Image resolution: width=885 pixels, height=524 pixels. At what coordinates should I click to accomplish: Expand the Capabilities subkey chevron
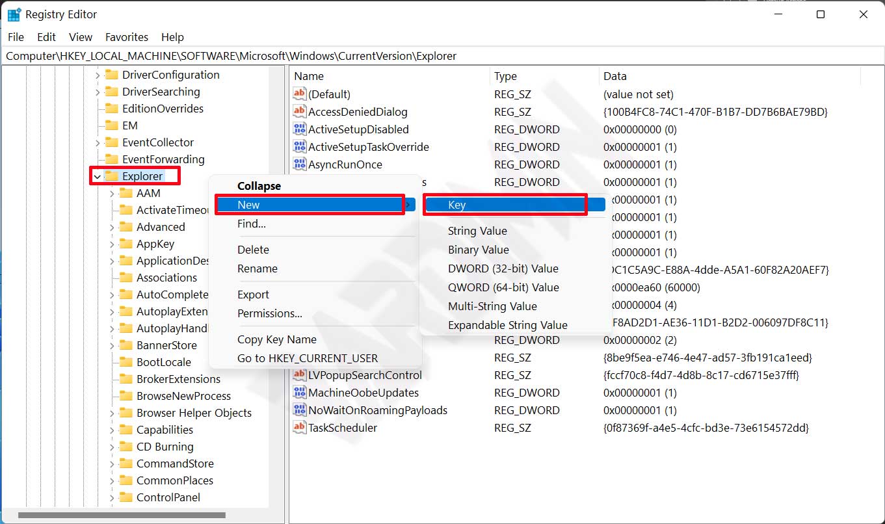click(112, 430)
